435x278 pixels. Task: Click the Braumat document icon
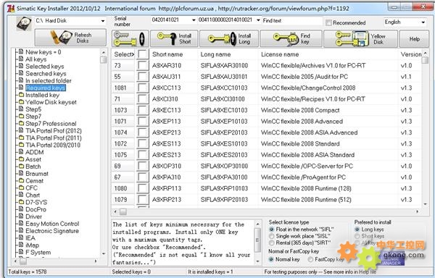pos(21,174)
